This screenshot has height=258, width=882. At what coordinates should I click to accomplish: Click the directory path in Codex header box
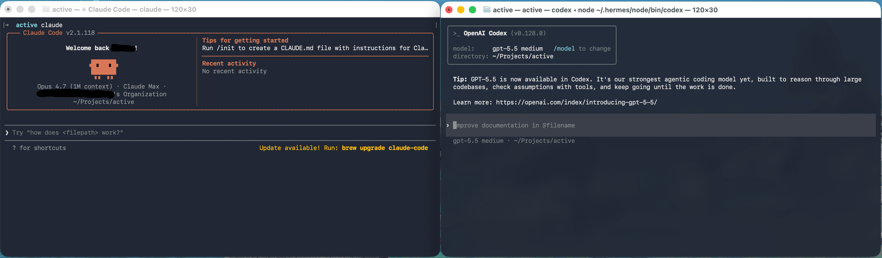click(523, 57)
